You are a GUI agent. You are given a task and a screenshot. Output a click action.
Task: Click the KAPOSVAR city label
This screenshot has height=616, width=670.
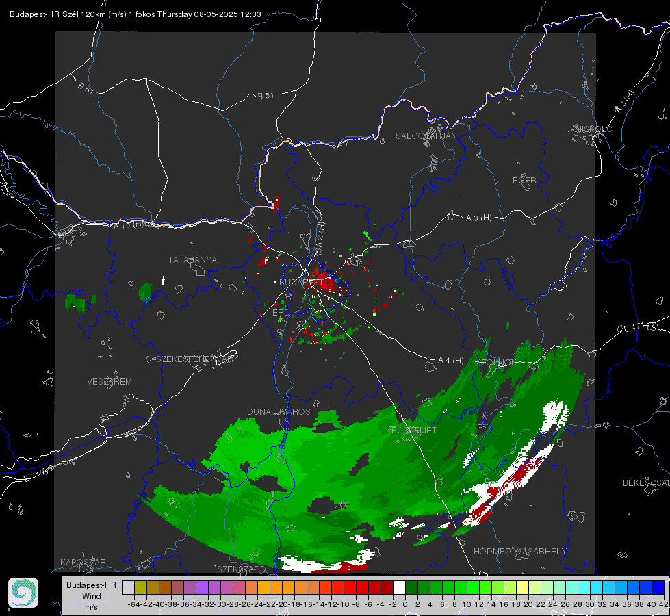[83, 562]
